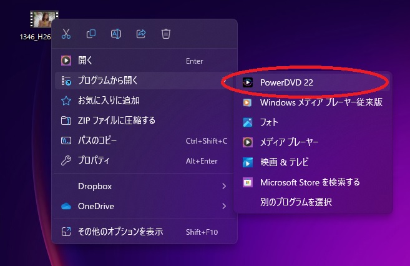Select the 1346_H26 video thumbnail on desktop
This screenshot has height=266, width=410.
(44, 19)
